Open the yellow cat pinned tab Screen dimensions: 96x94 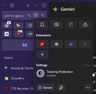(18, 25)
